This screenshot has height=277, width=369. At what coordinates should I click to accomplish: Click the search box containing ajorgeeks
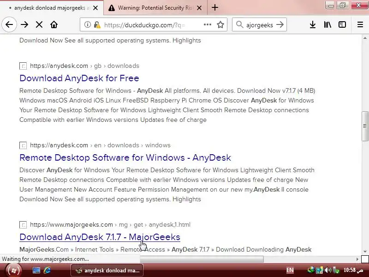point(260,25)
